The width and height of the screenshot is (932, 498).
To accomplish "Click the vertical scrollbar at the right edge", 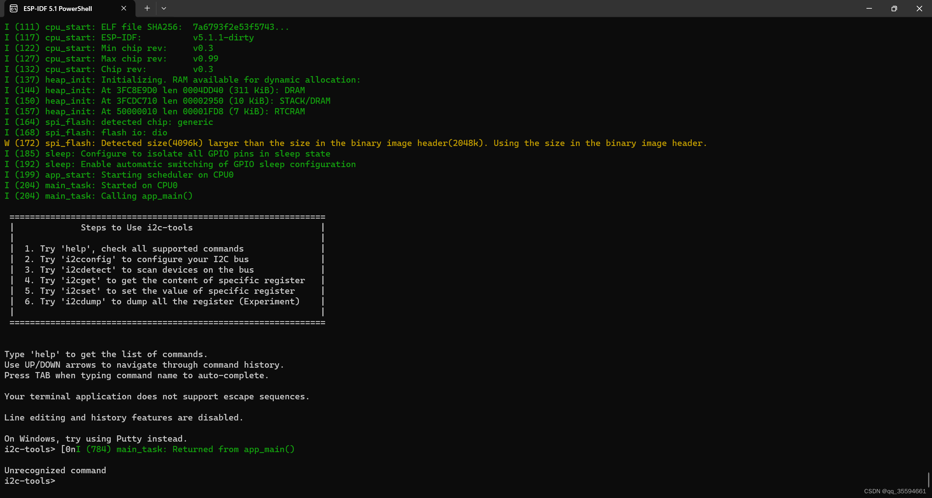I will [929, 480].
